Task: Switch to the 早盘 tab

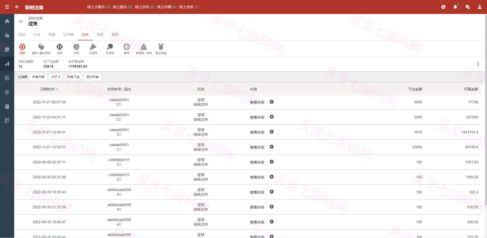Action: tap(52, 35)
